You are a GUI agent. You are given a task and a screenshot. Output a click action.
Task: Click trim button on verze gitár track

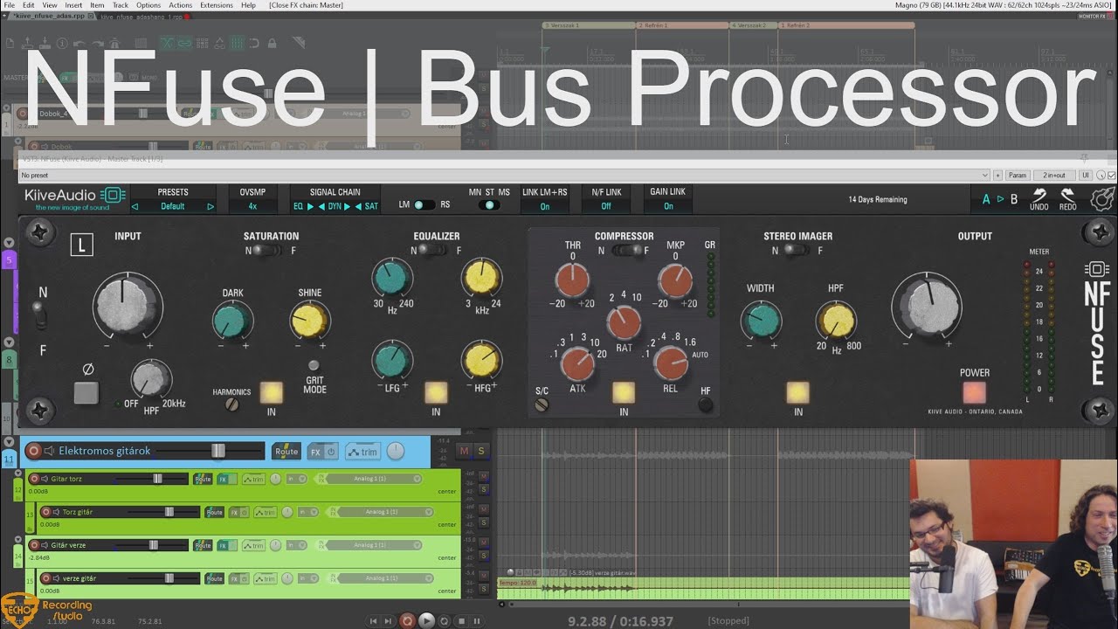(x=265, y=578)
